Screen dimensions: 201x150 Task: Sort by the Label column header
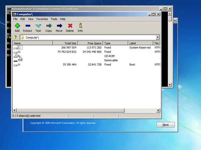pos(140,43)
